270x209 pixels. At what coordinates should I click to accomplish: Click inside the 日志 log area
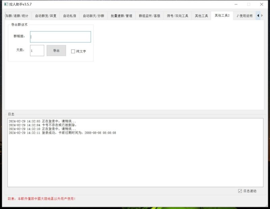coord(135,152)
